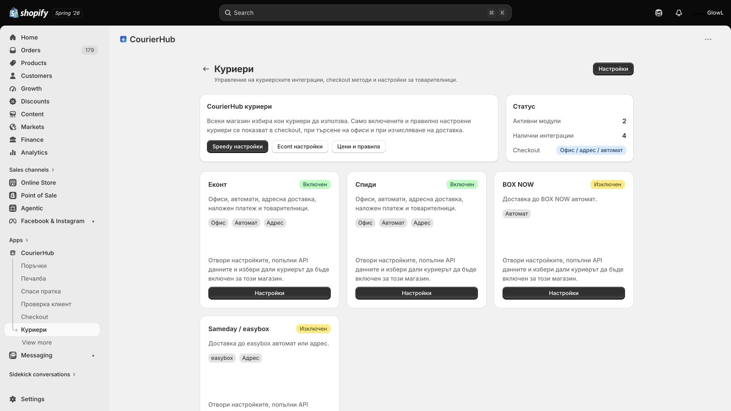The width and height of the screenshot is (731, 411).
Task: Open the three-dot app options menu
Action: 708,39
